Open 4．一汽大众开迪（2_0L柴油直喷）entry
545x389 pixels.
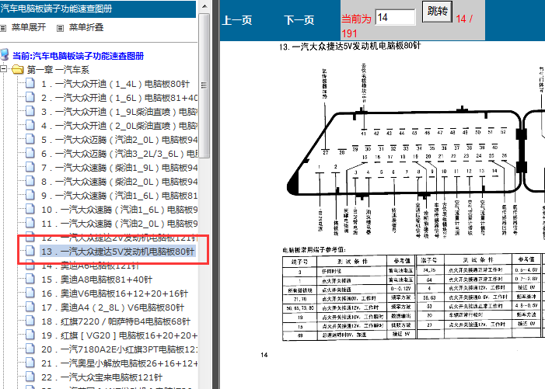coord(119,126)
